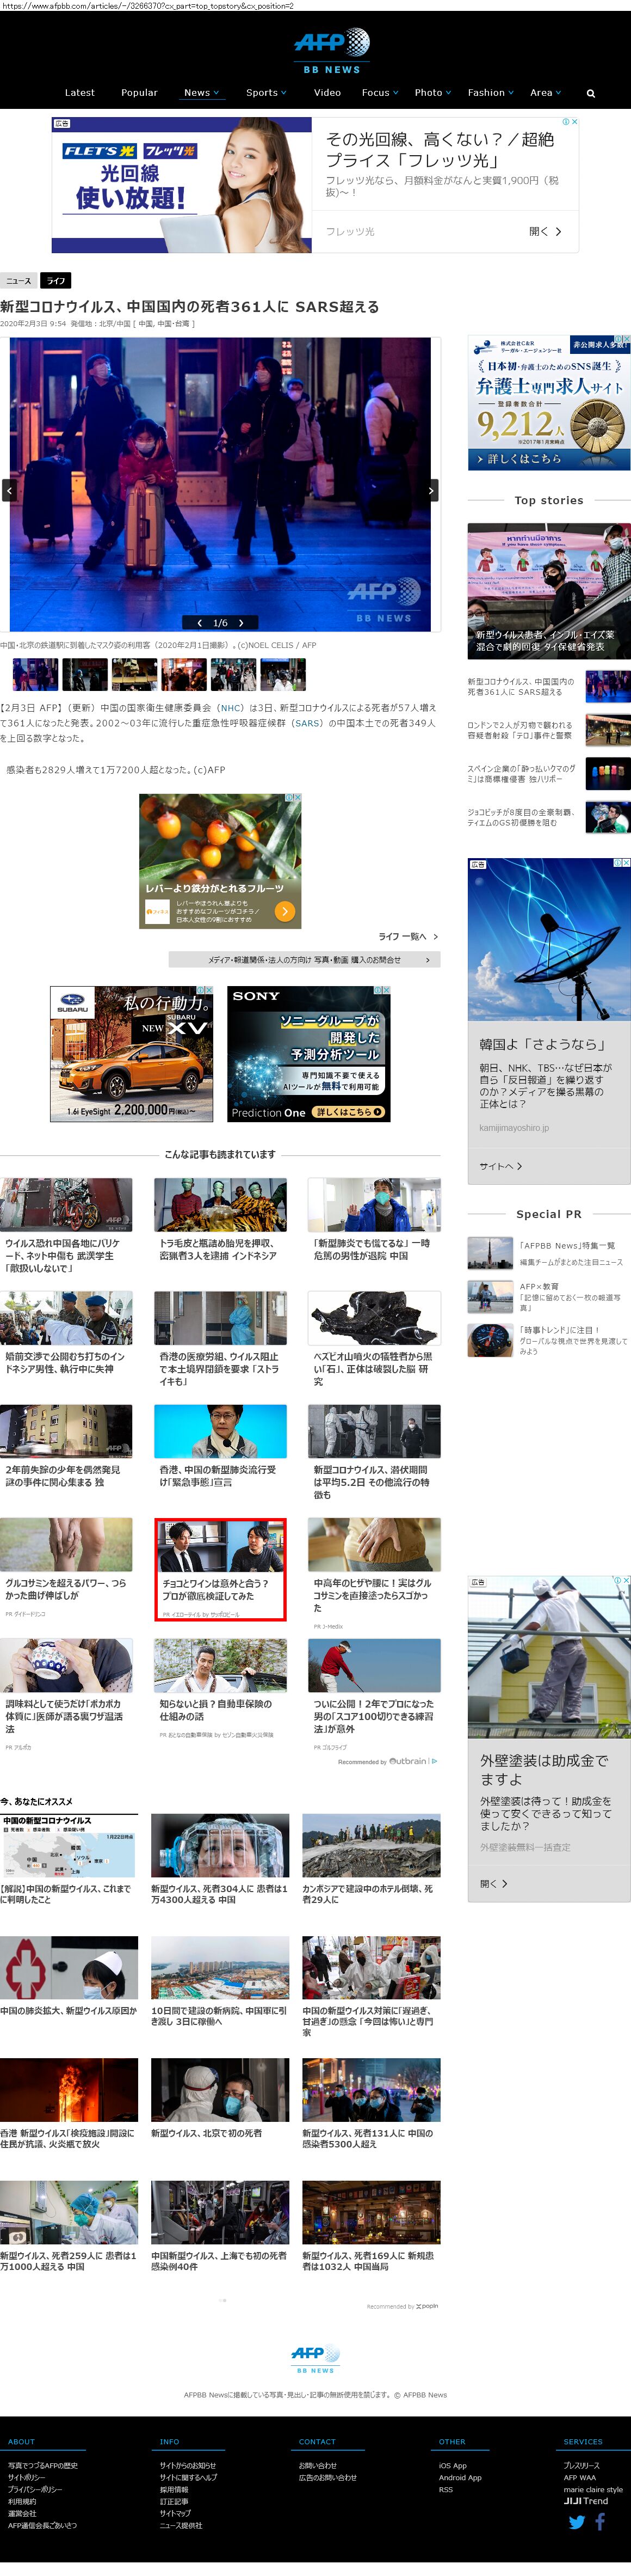The height and width of the screenshot is (2576, 631).
Task: Select the first slideshow thumbnail below photo
Action: point(34,675)
